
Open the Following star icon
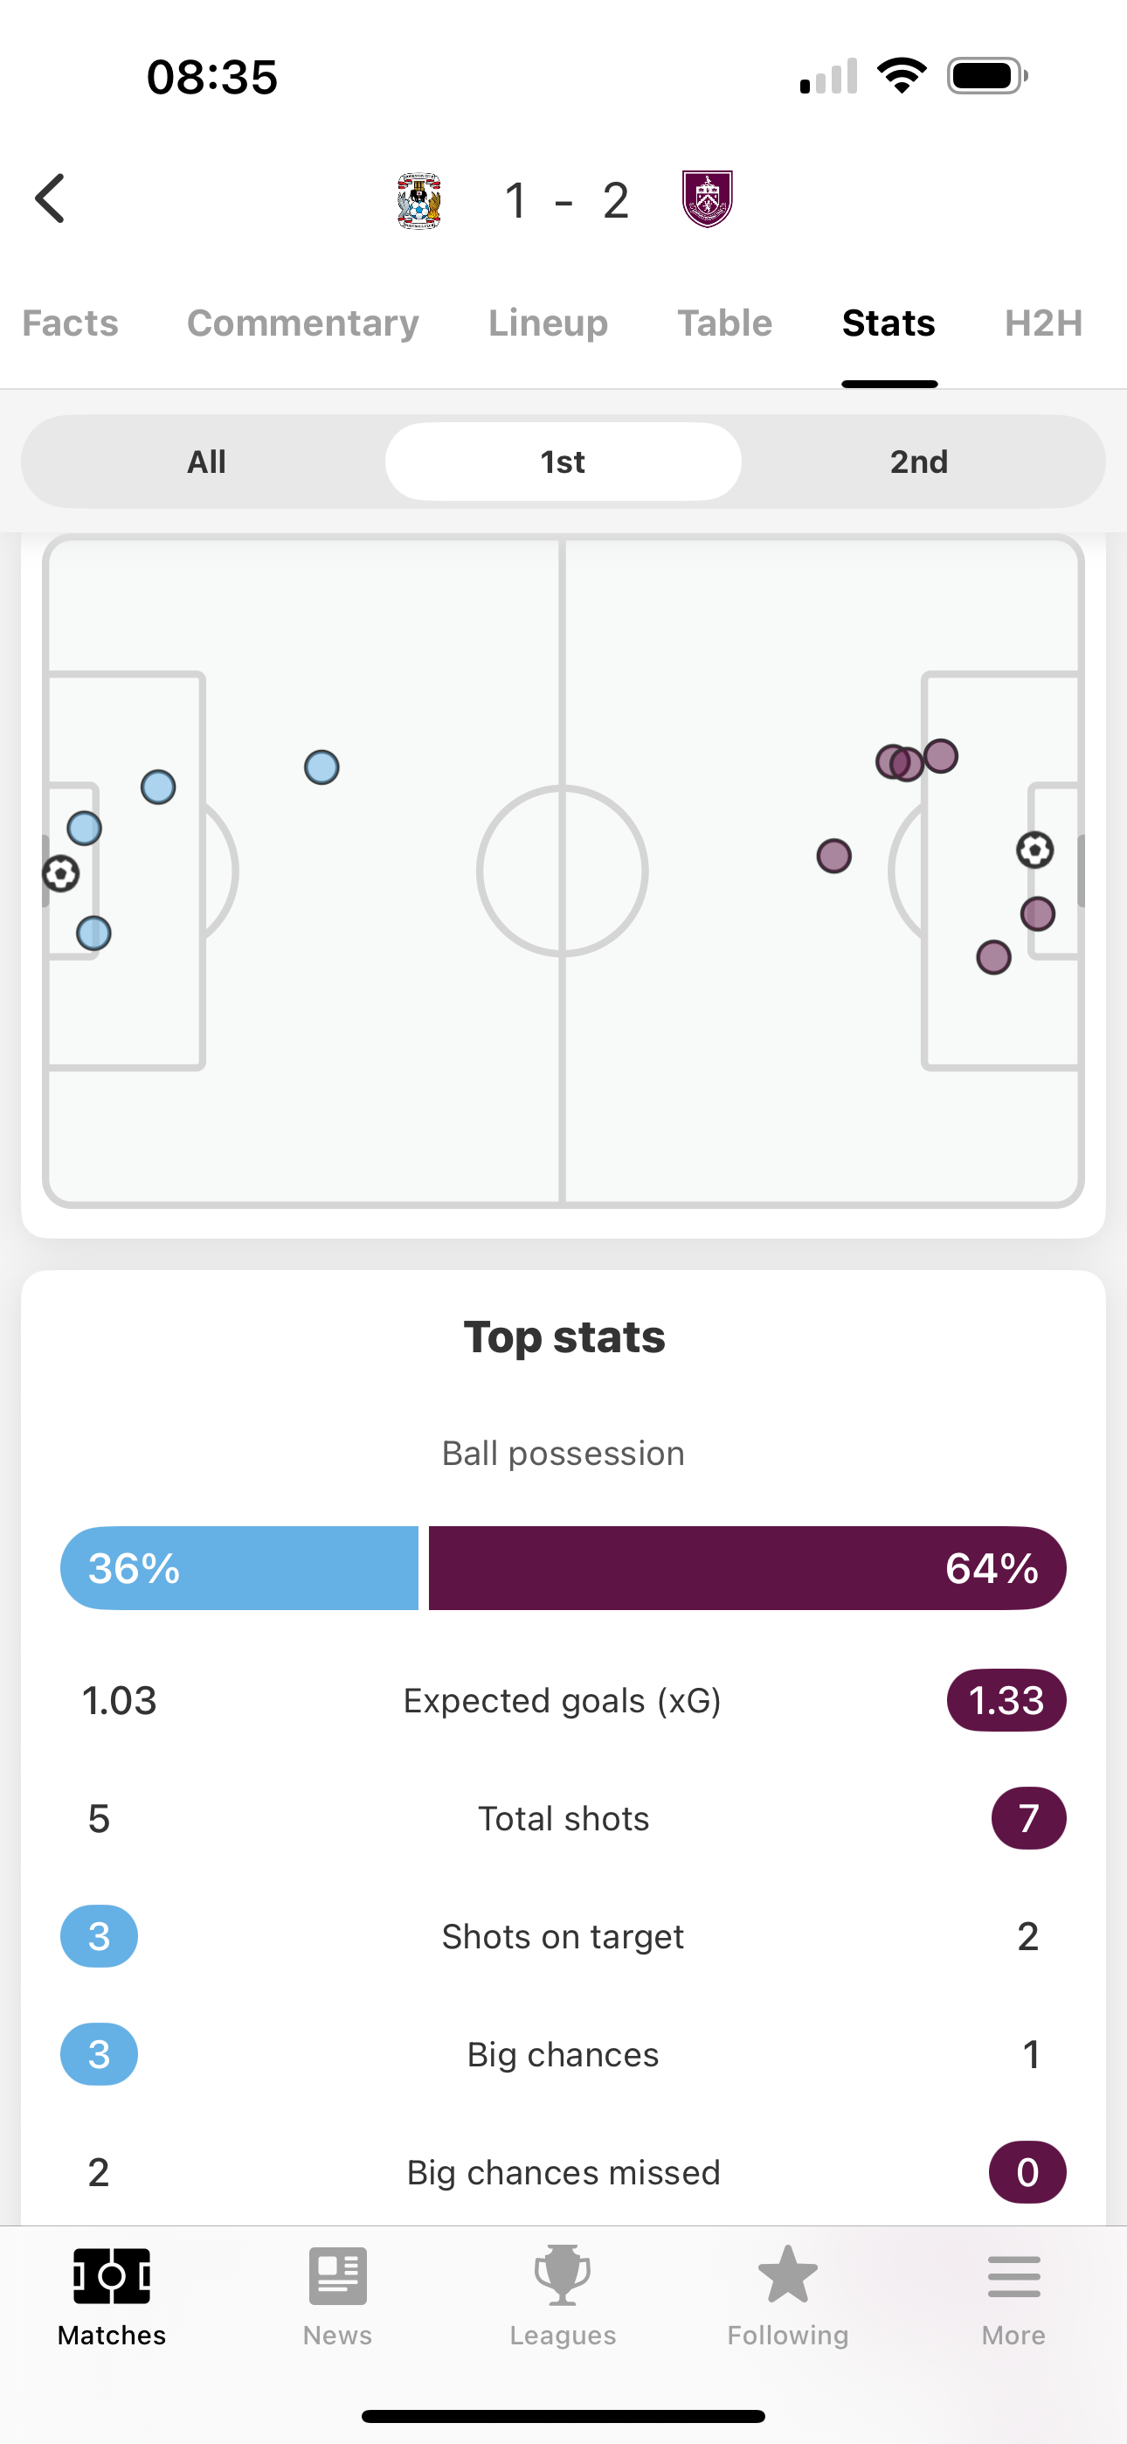click(x=787, y=2275)
